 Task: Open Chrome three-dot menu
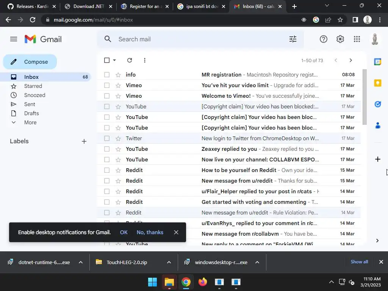click(x=380, y=20)
